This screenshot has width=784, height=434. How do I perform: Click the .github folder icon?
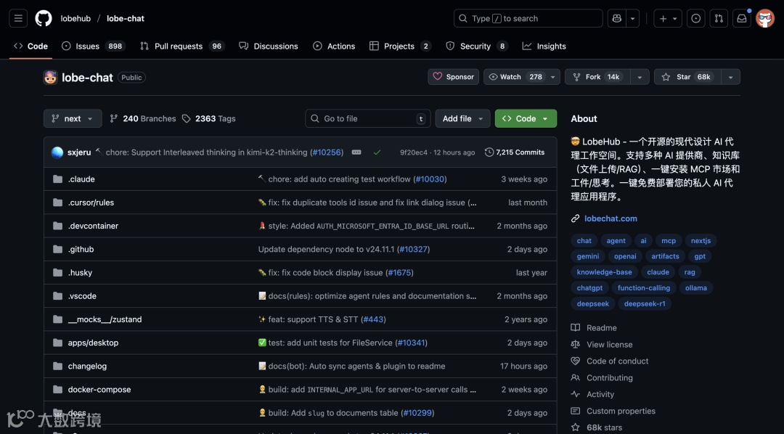(58, 249)
